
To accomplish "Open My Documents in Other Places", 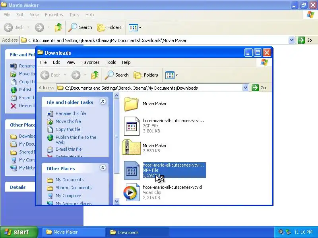I will point(70,180).
